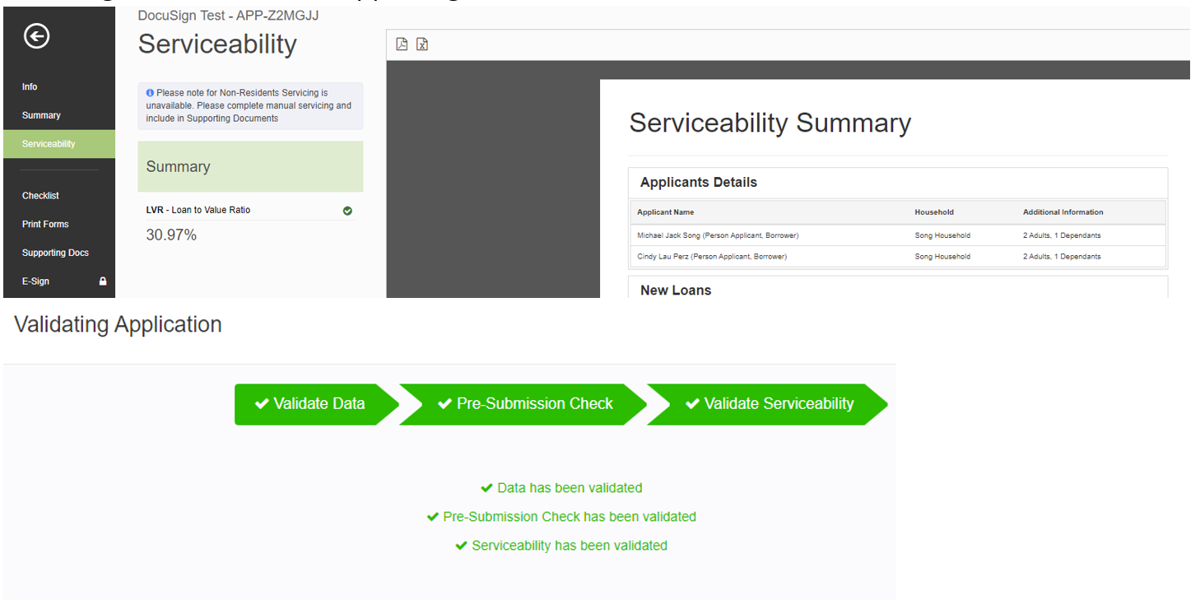Click the blue info icon in notice
Viewport: 1200px width, 600px height.
pos(150,93)
